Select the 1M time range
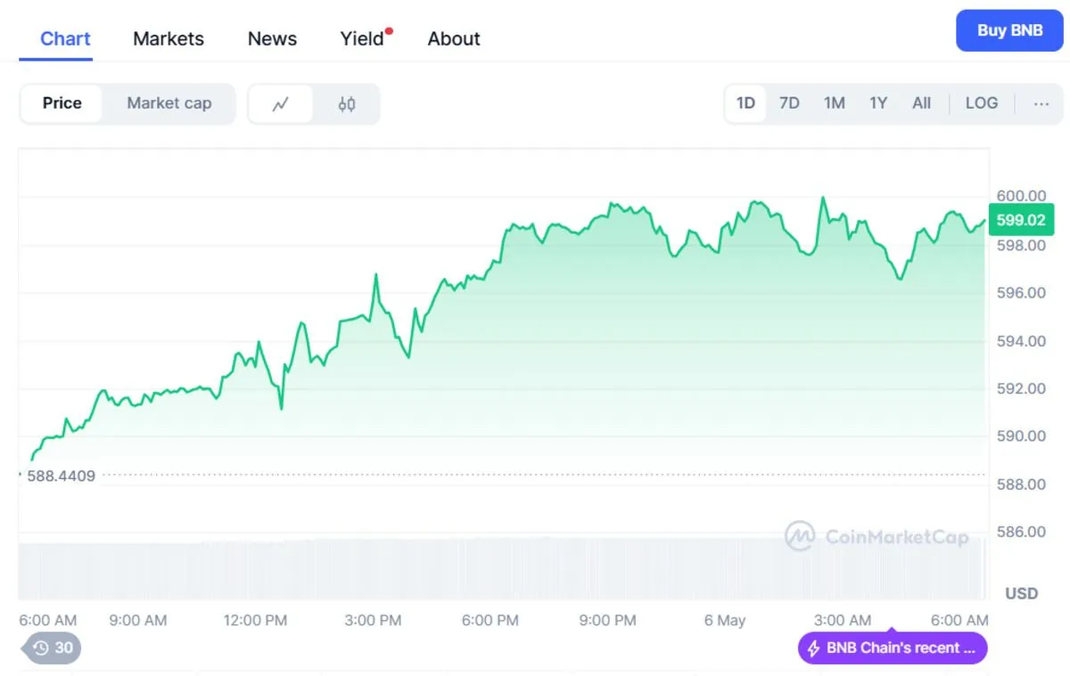This screenshot has height=676, width=1070. point(834,103)
